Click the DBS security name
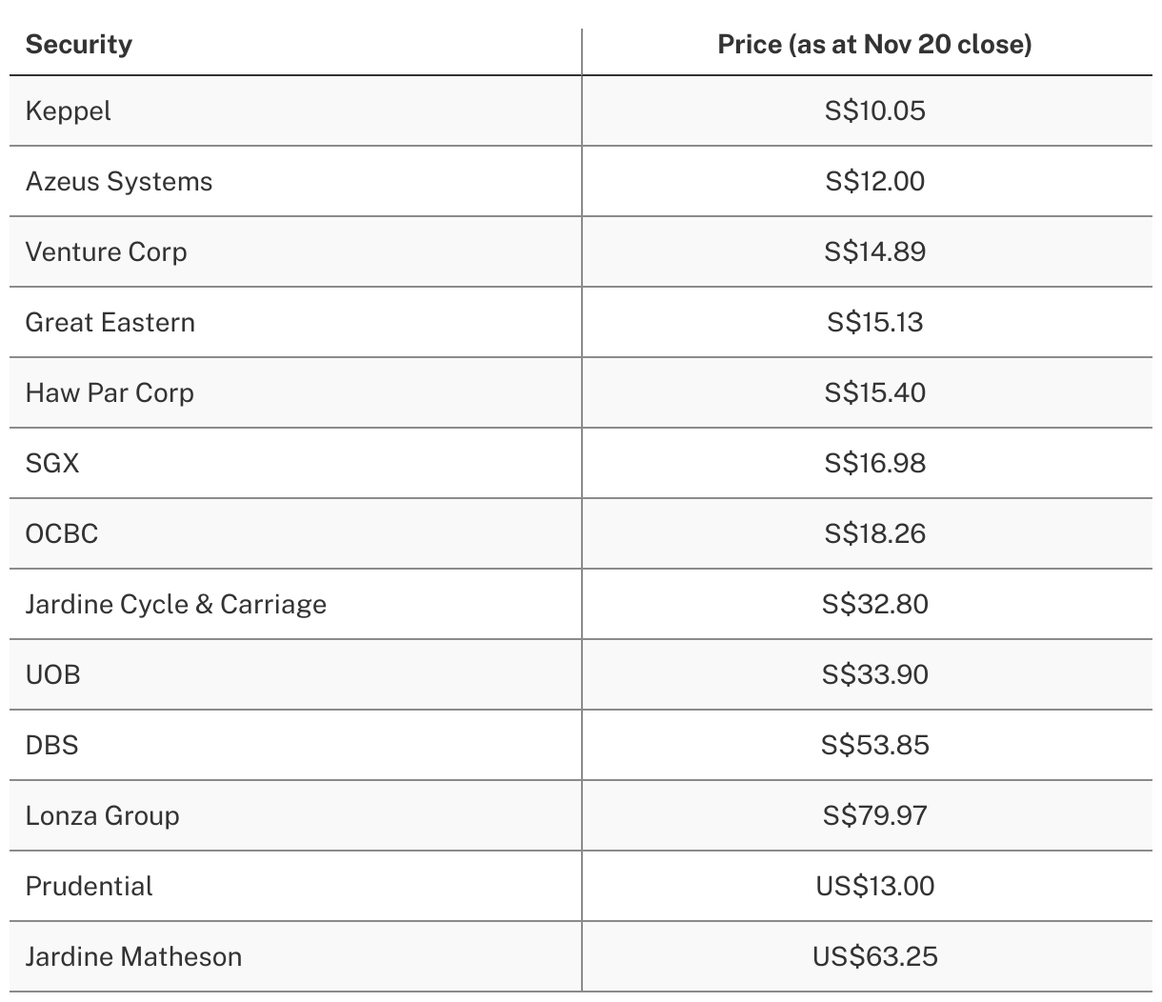Viewport: 1162px width, 1002px height. pos(52,746)
